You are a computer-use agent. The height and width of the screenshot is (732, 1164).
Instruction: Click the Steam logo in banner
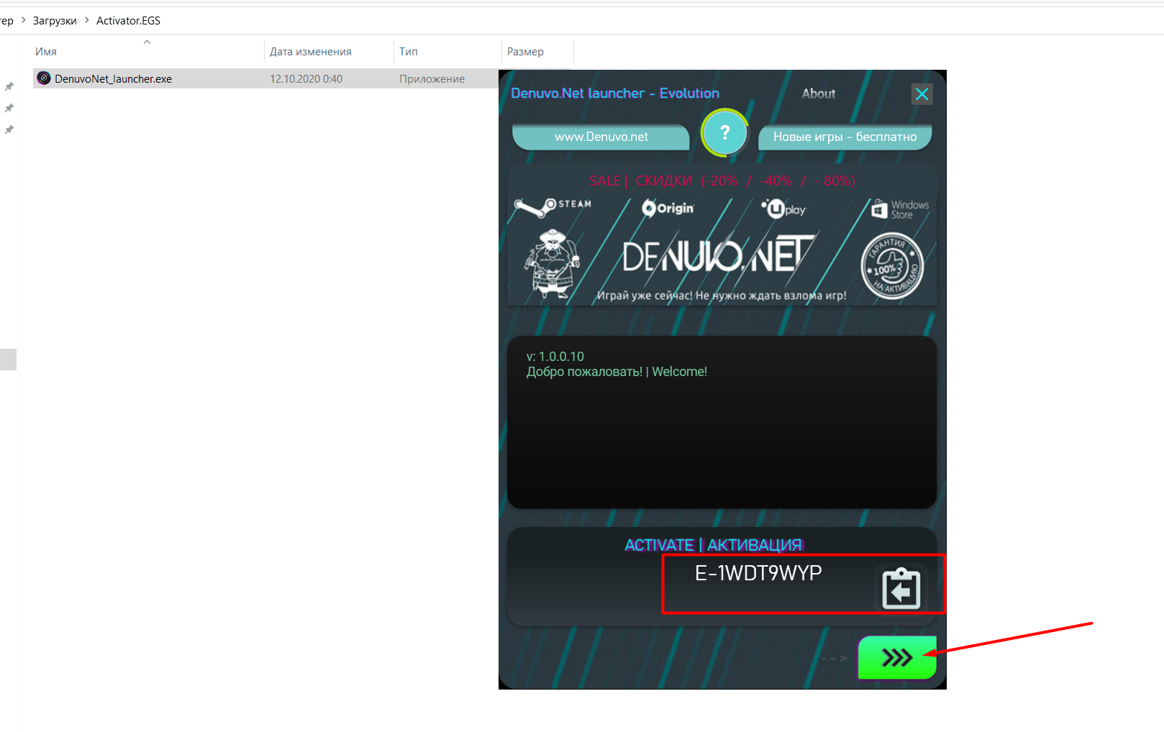coord(553,207)
